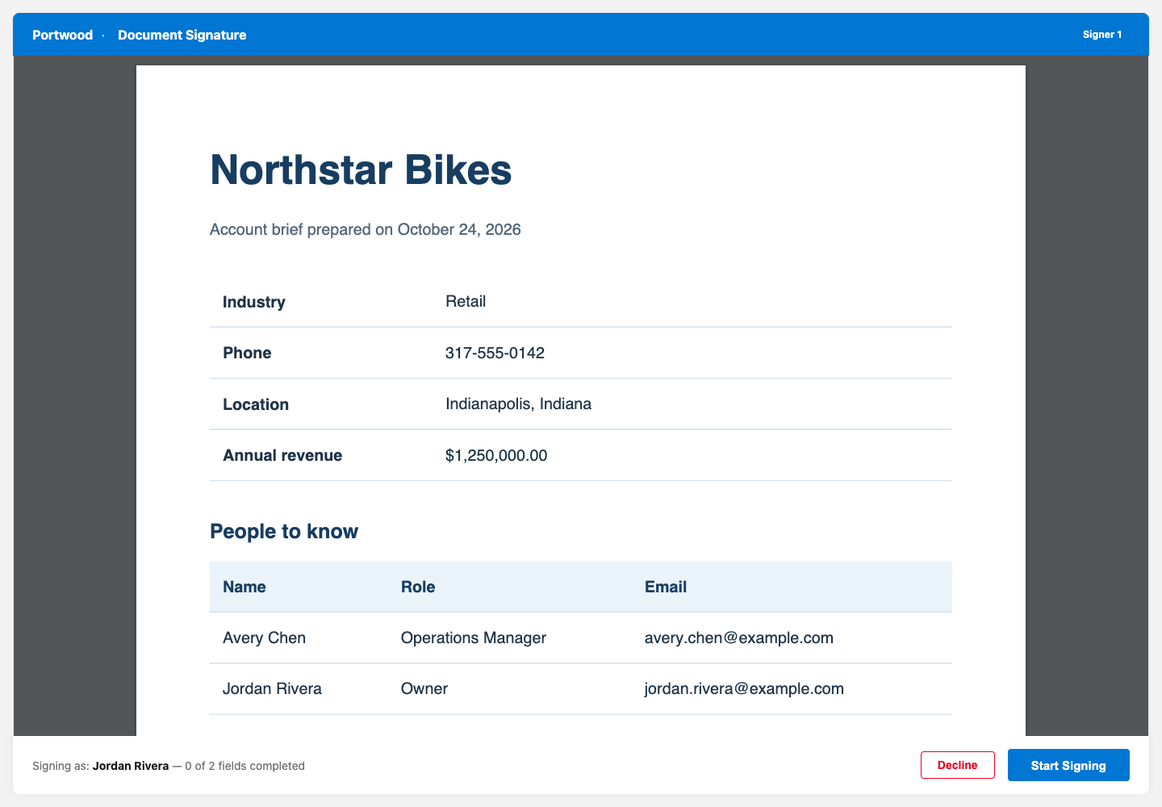Select avery.chen@example.com email
This screenshot has width=1162, height=807.
coord(739,638)
